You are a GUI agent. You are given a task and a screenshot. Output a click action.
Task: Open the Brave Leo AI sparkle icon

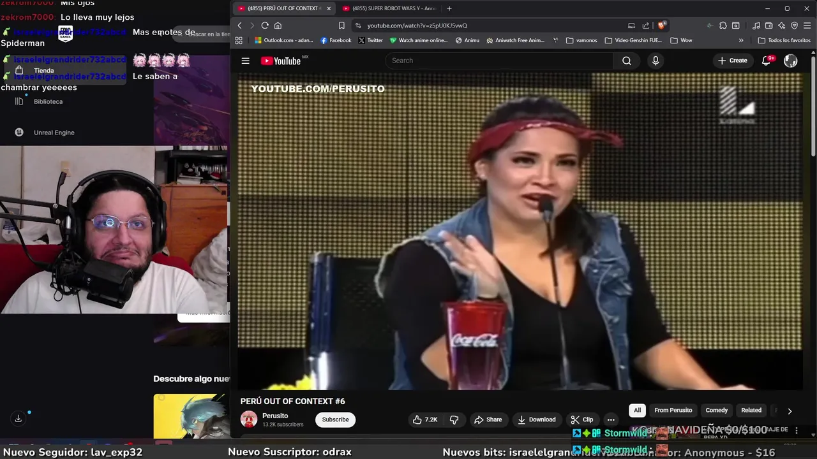[x=781, y=25]
